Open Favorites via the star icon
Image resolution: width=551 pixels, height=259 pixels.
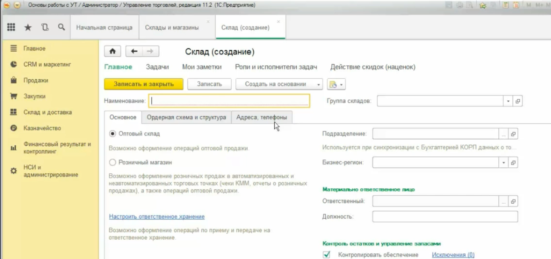tap(28, 27)
